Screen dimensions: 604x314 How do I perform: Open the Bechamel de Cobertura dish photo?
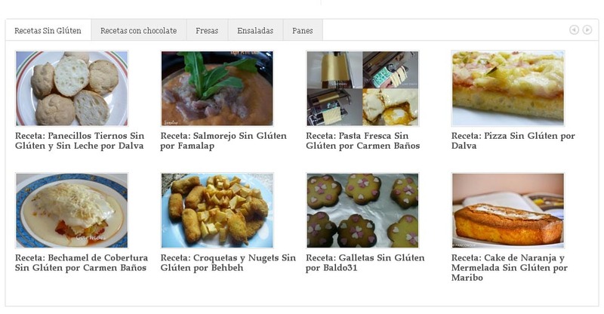72,211
